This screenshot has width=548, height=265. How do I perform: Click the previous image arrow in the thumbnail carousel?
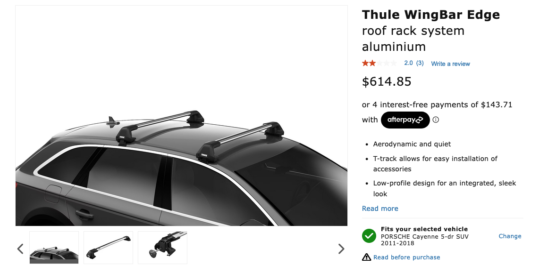(20, 249)
